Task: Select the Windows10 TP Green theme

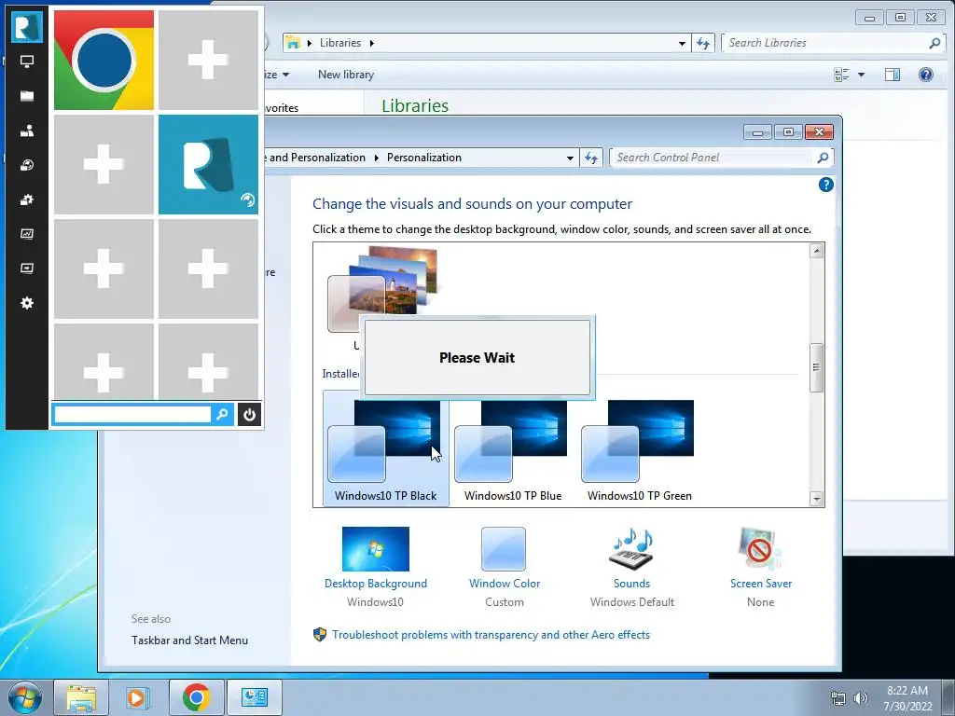Action: click(x=639, y=449)
